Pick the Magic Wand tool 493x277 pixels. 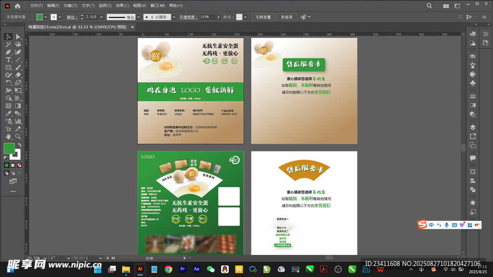[8, 44]
